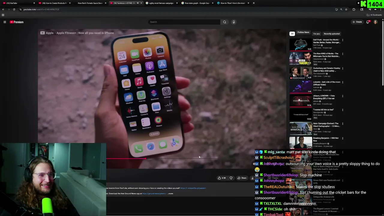Open options menu for Daft Punk video
The width and height of the screenshot is (384, 216).
coord(343,40)
